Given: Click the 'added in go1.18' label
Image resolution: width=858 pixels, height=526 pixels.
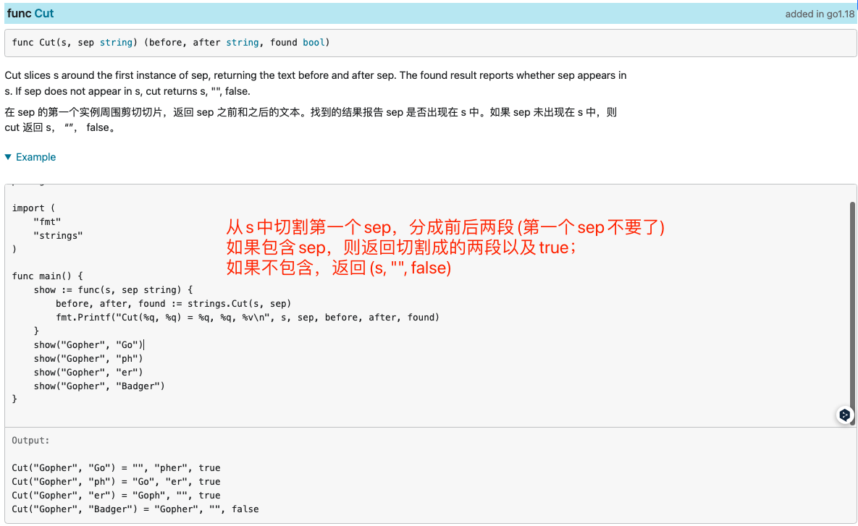Looking at the screenshot, I should pyautogui.click(x=820, y=14).
